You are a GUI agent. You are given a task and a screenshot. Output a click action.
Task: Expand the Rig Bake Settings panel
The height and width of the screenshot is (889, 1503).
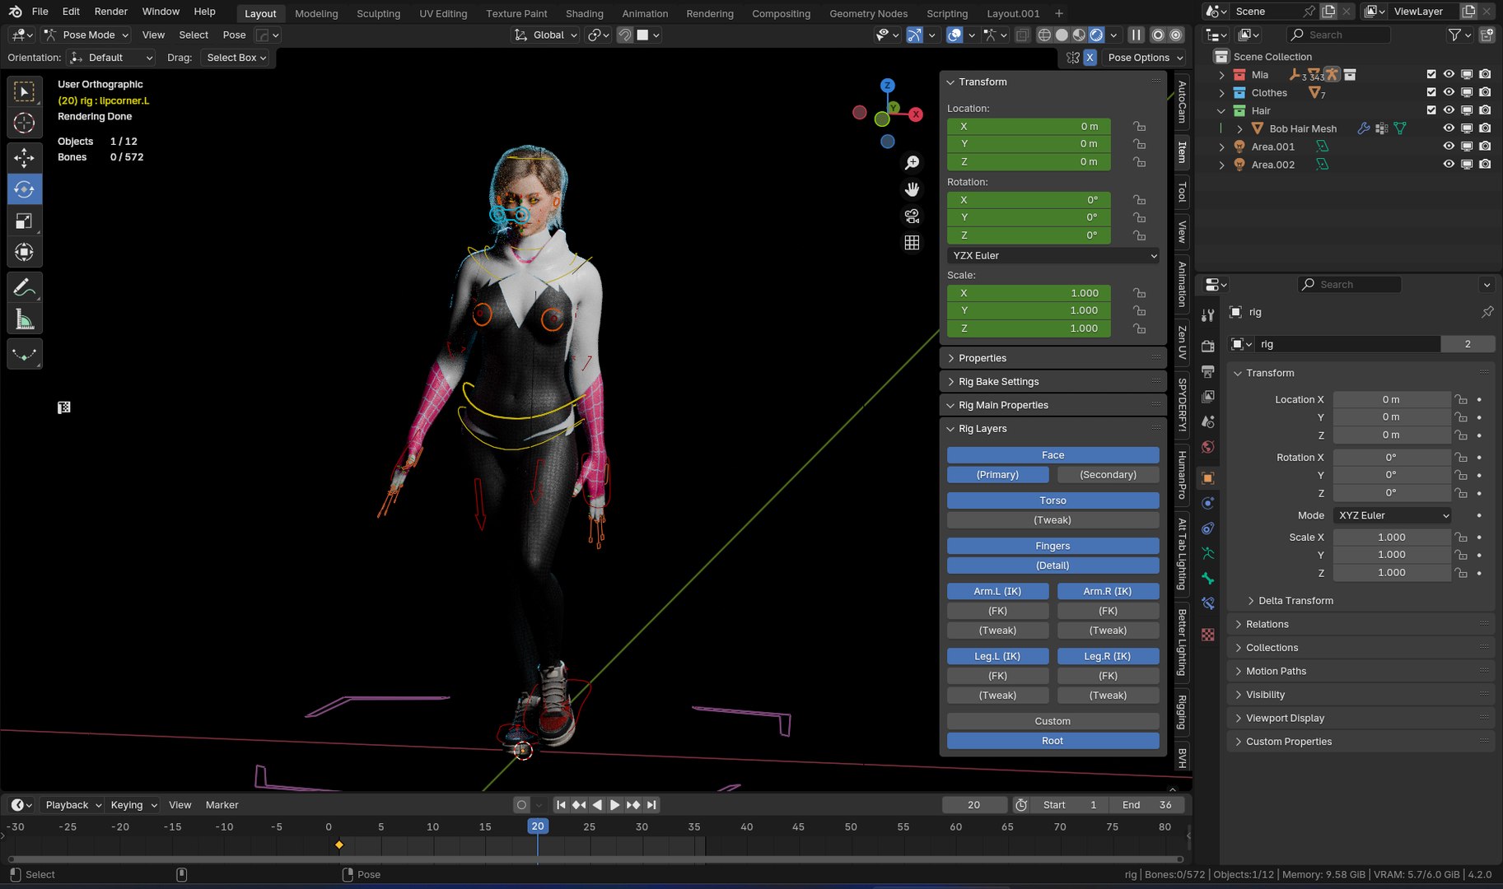[1053, 381]
